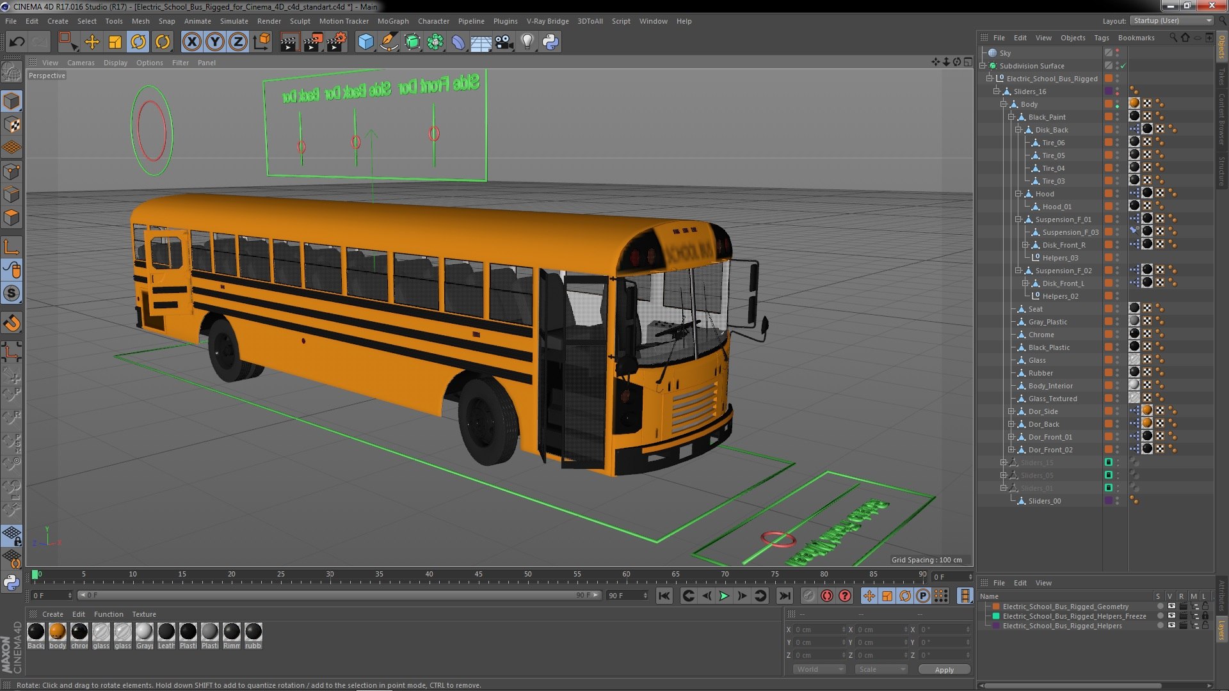
Task: Switch to Points mode in left toolbar
Action: (x=12, y=171)
